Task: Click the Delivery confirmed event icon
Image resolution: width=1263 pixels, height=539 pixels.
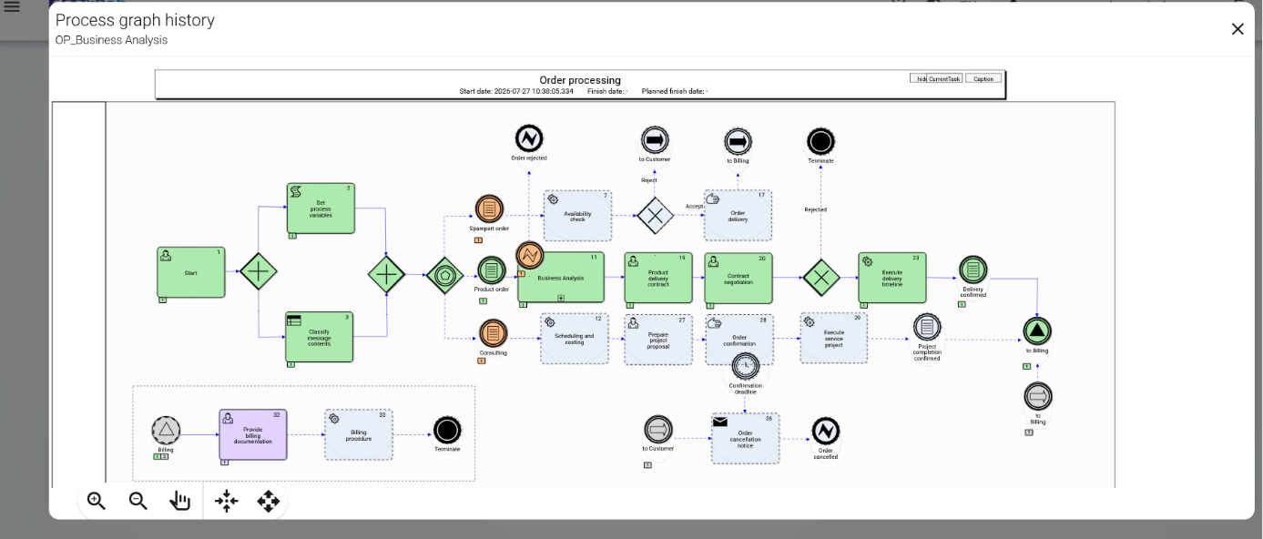Action: 973,270
